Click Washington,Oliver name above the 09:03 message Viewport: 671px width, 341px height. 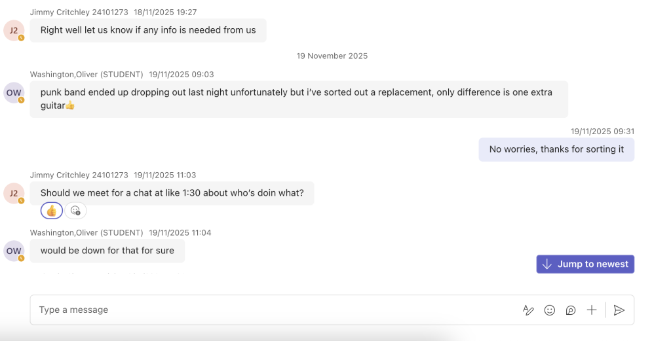pyautogui.click(x=86, y=75)
